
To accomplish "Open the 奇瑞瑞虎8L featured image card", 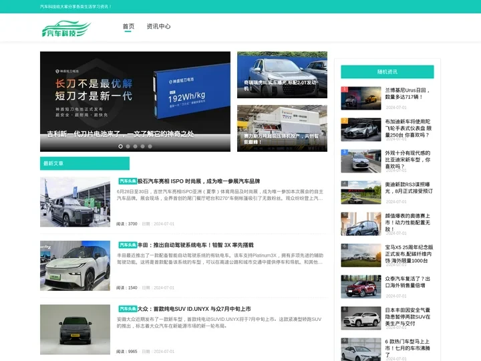I will point(282,75).
